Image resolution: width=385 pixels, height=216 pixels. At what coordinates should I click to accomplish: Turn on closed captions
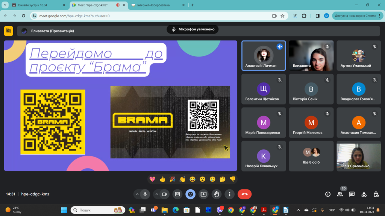pos(177,194)
